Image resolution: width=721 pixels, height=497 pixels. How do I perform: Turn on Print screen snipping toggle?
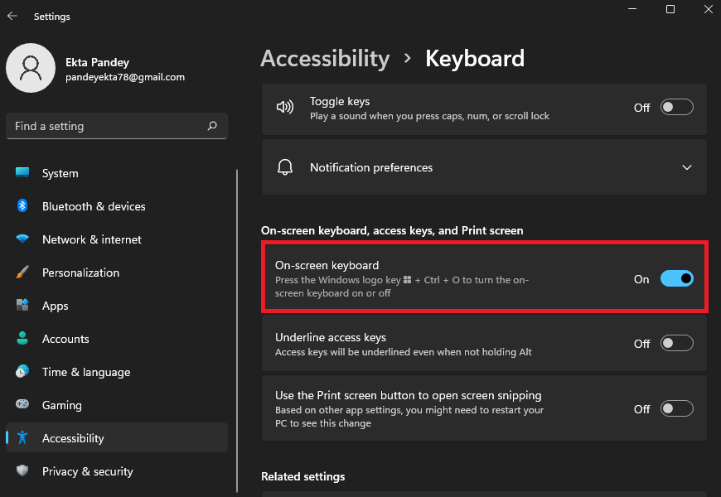[676, 408]
